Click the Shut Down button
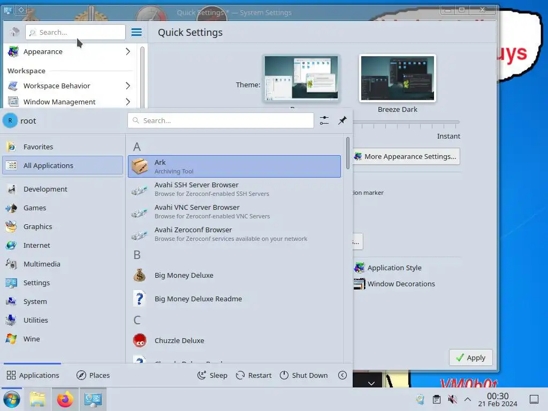 [x=304, y=375]
